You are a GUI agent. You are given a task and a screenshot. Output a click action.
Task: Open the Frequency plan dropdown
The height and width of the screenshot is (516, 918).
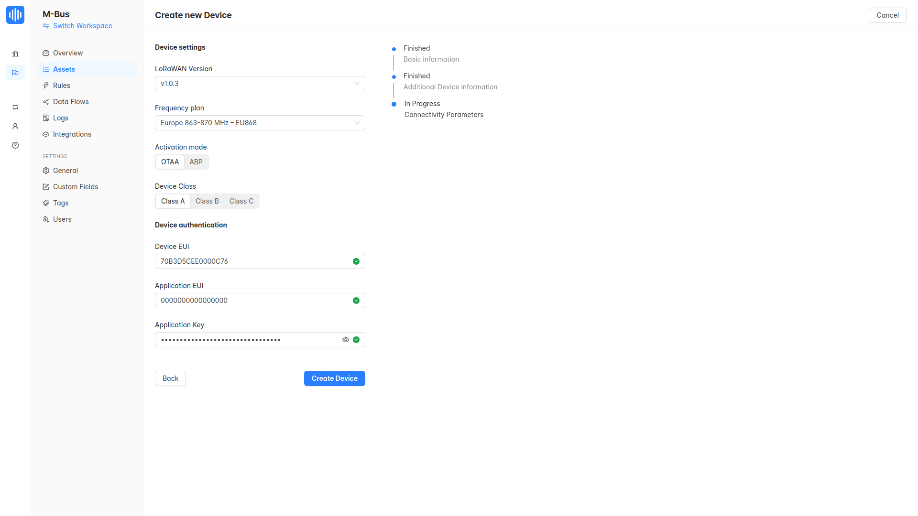[260, 123]
